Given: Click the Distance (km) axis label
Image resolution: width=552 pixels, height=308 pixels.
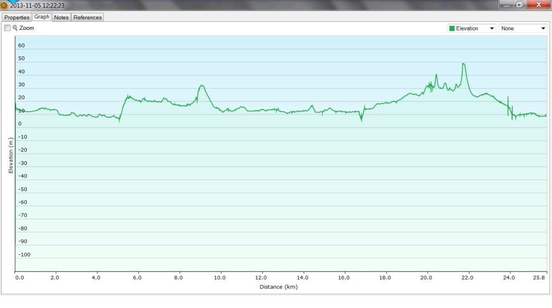Looking at the screenshot, I should (279, 287).
